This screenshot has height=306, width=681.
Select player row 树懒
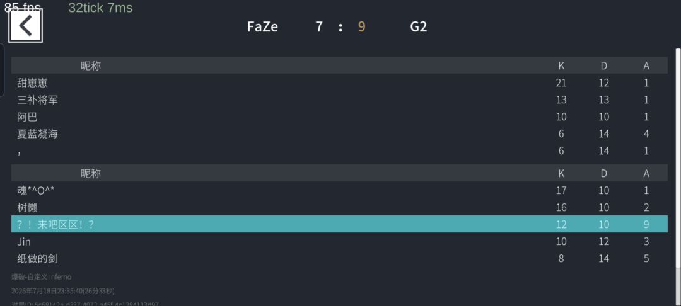(x=339, y=207)
